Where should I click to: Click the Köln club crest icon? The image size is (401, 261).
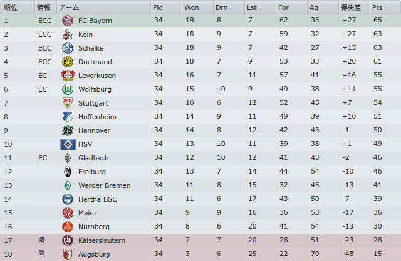(x=68, y=34)
